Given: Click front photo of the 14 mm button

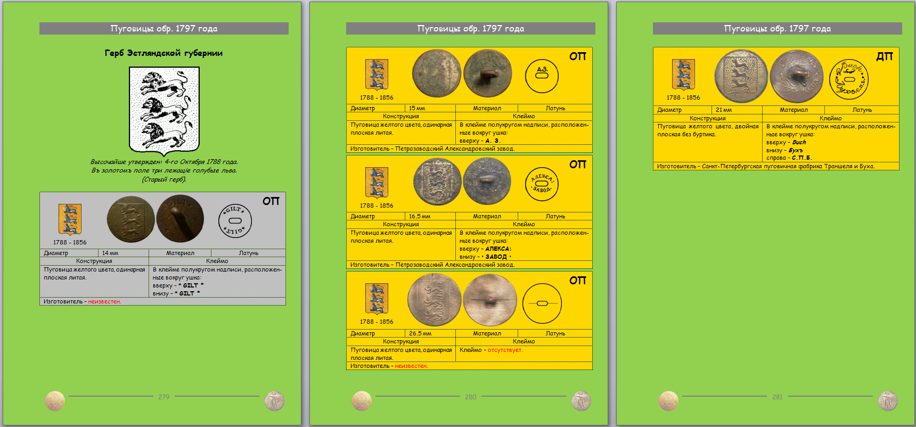Looking at the screenshot, I should tap(130, 219).
